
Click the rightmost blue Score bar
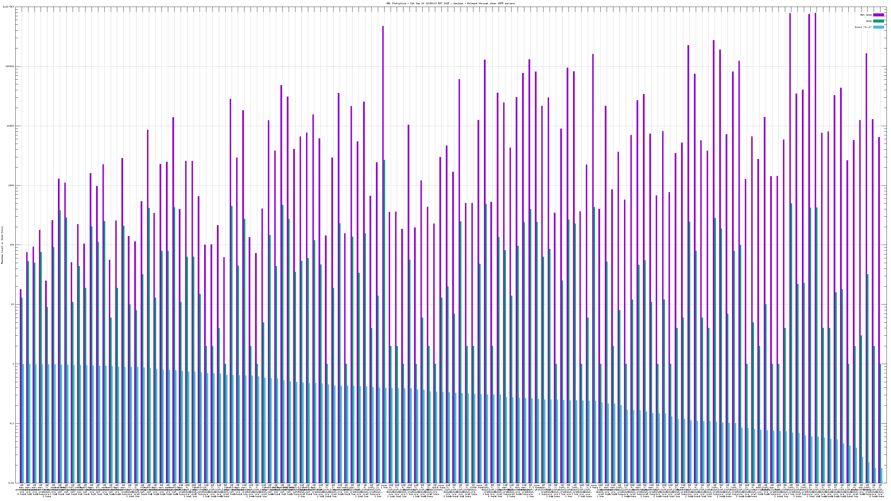(882, 475)
